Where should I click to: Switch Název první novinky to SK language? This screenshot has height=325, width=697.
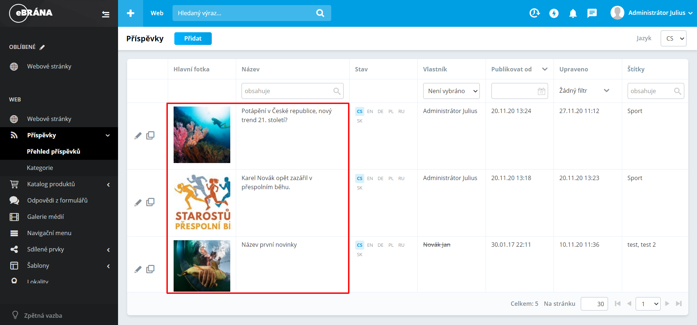pyautogui.click(x=360, y=255)
